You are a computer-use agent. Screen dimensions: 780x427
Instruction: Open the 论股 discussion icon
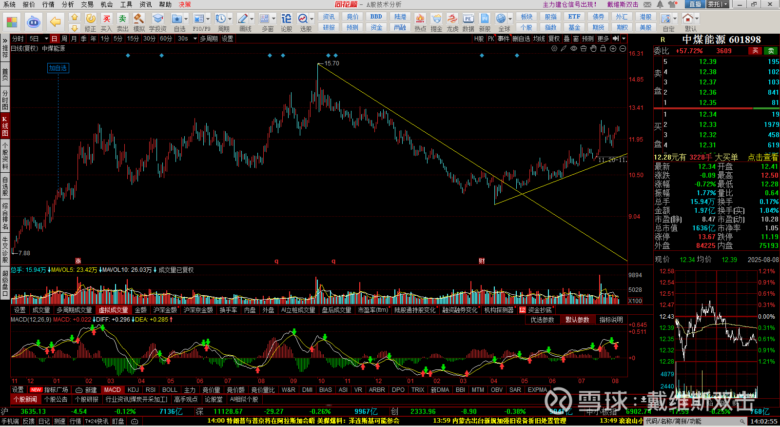tap(287, 19)
